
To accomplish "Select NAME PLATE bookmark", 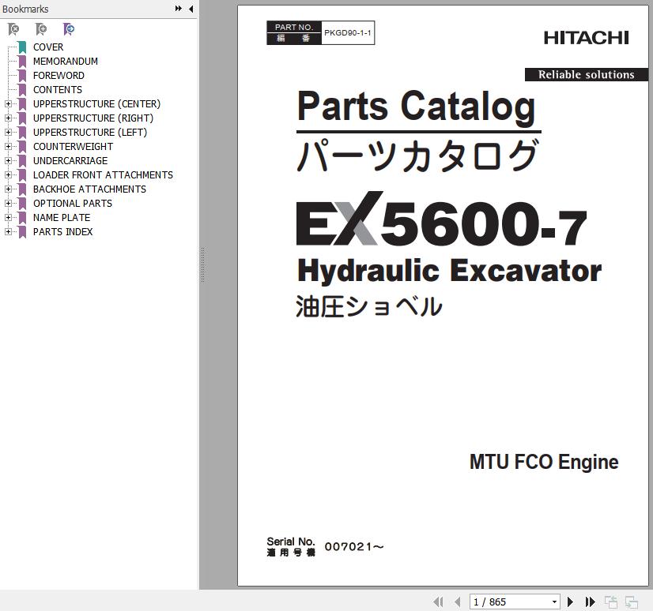I will [62, 218].
